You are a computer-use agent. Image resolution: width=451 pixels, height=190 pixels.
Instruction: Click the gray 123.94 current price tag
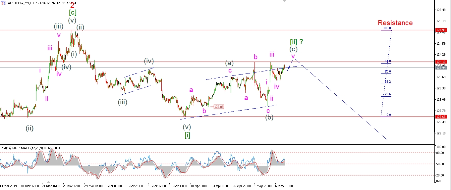pyautogui.click(x=442, y=68)
